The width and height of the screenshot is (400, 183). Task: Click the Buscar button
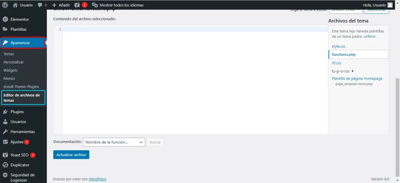(155, 142)
